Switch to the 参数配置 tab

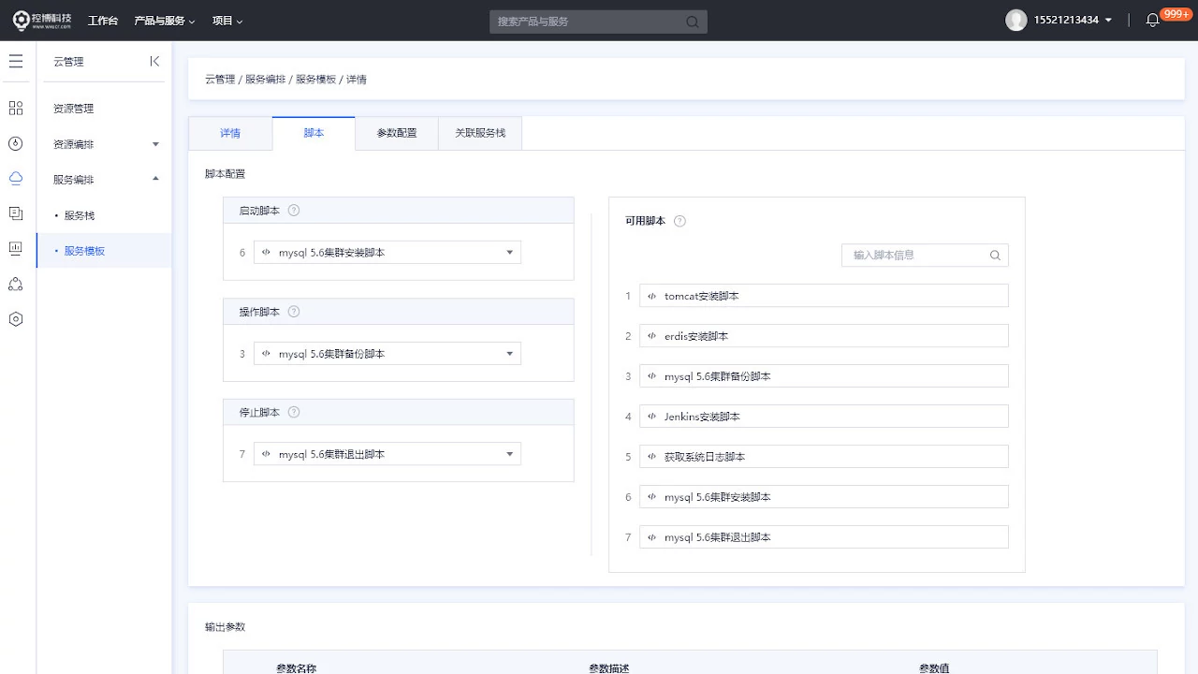coord(397,133)
